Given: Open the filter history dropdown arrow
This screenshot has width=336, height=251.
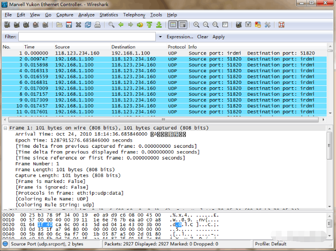Looking at the screenshot, I should point(160,37).
